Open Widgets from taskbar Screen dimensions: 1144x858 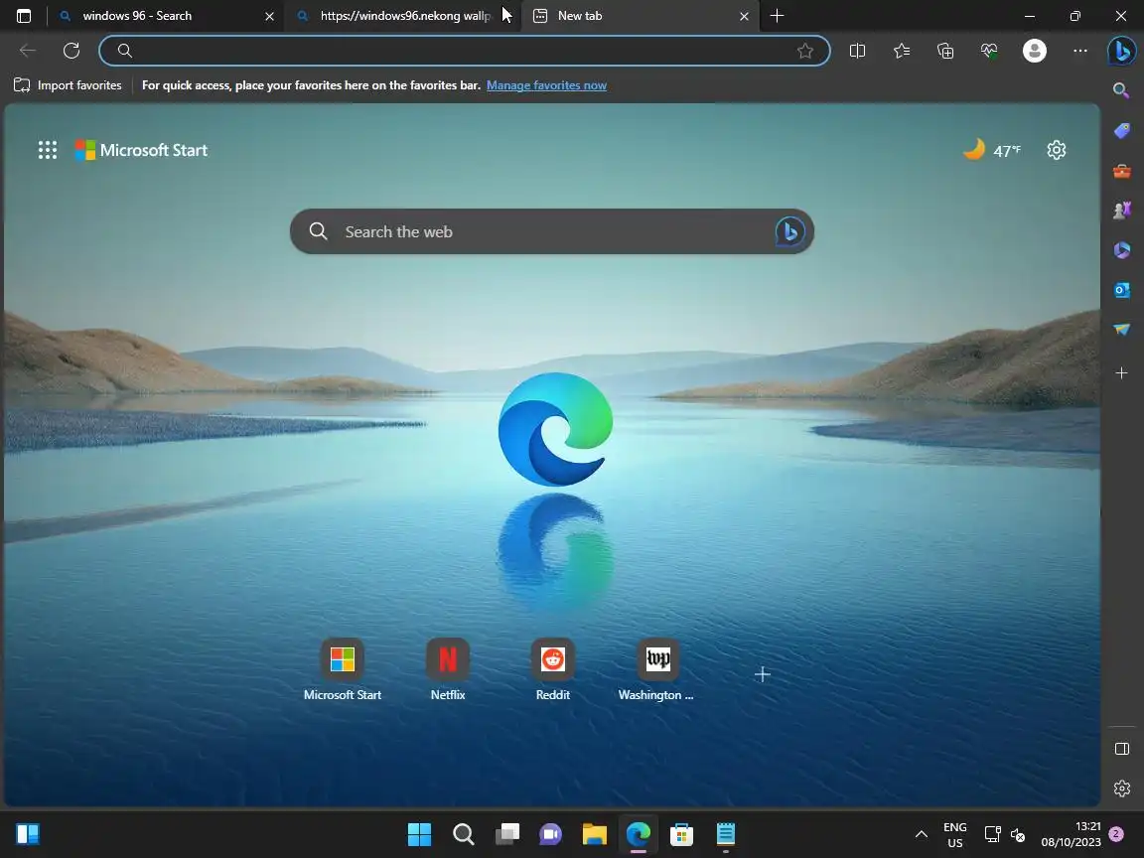28,834
